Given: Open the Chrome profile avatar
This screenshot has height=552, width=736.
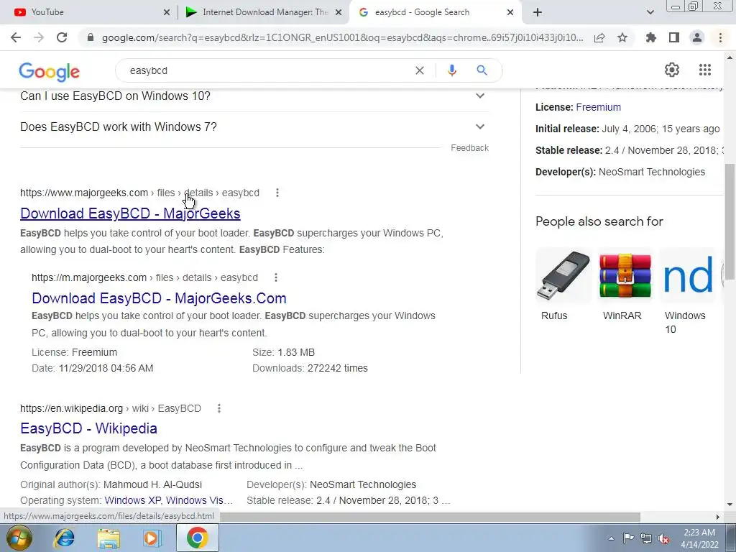Looking at the screenshot, I should coord(697,37).
